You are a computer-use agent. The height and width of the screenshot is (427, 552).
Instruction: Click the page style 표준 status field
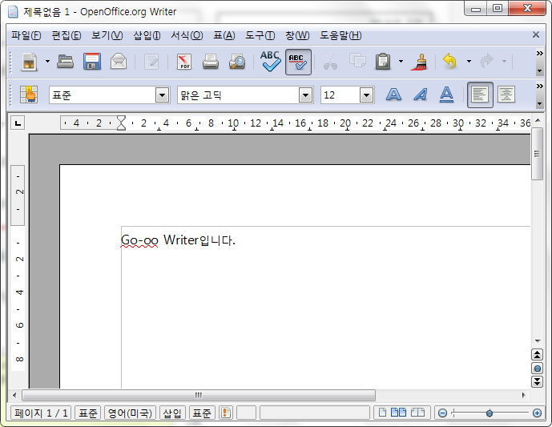[x=88, y=413]
